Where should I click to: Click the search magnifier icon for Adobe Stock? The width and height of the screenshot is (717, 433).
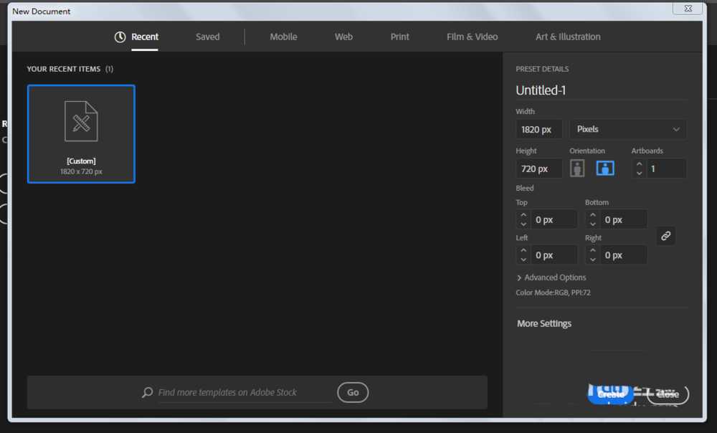tap(148, 392)
